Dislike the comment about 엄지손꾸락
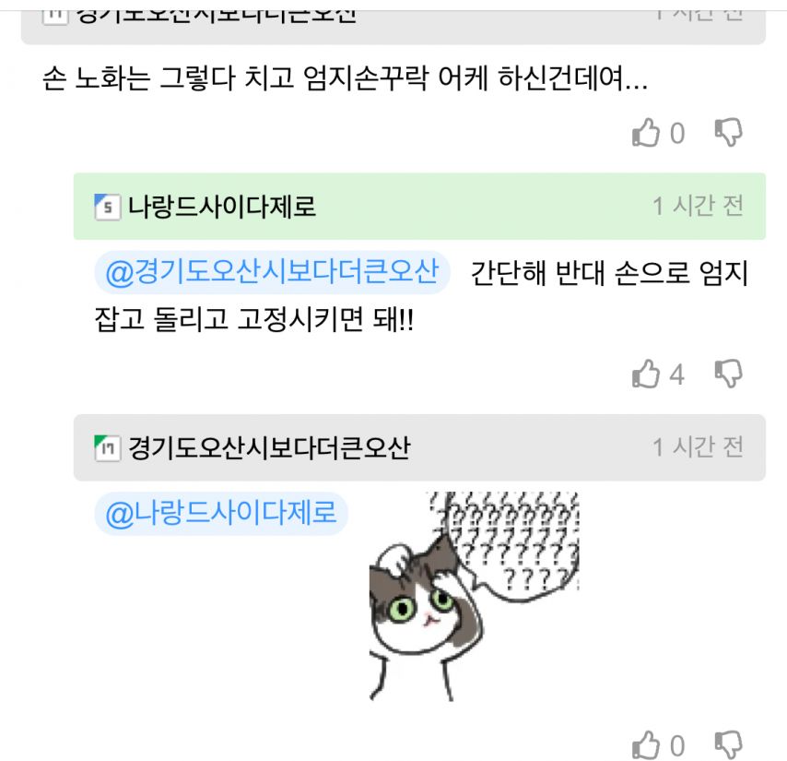The image size is (787, 761). [728, 133]
